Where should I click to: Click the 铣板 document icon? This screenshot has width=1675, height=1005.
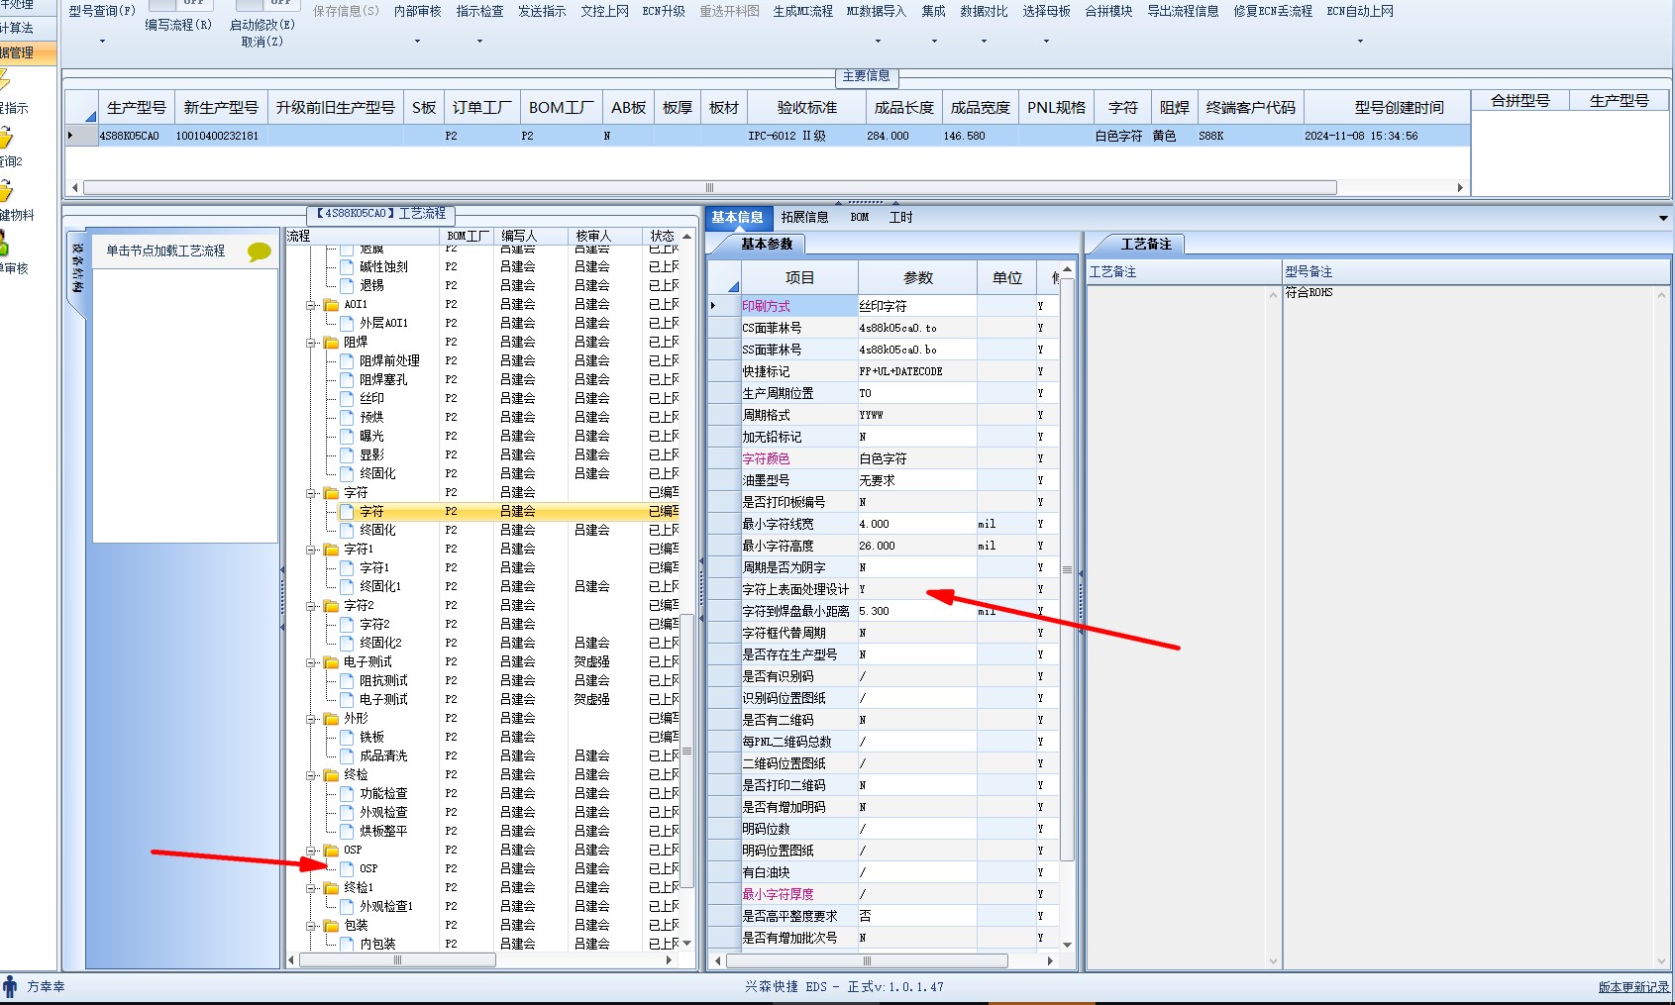347,738
